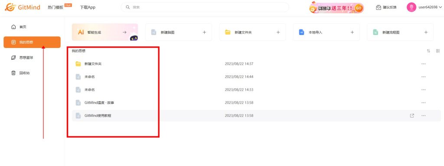
Task: Open the 热门模板 menu item
Action: coord(55,7)
